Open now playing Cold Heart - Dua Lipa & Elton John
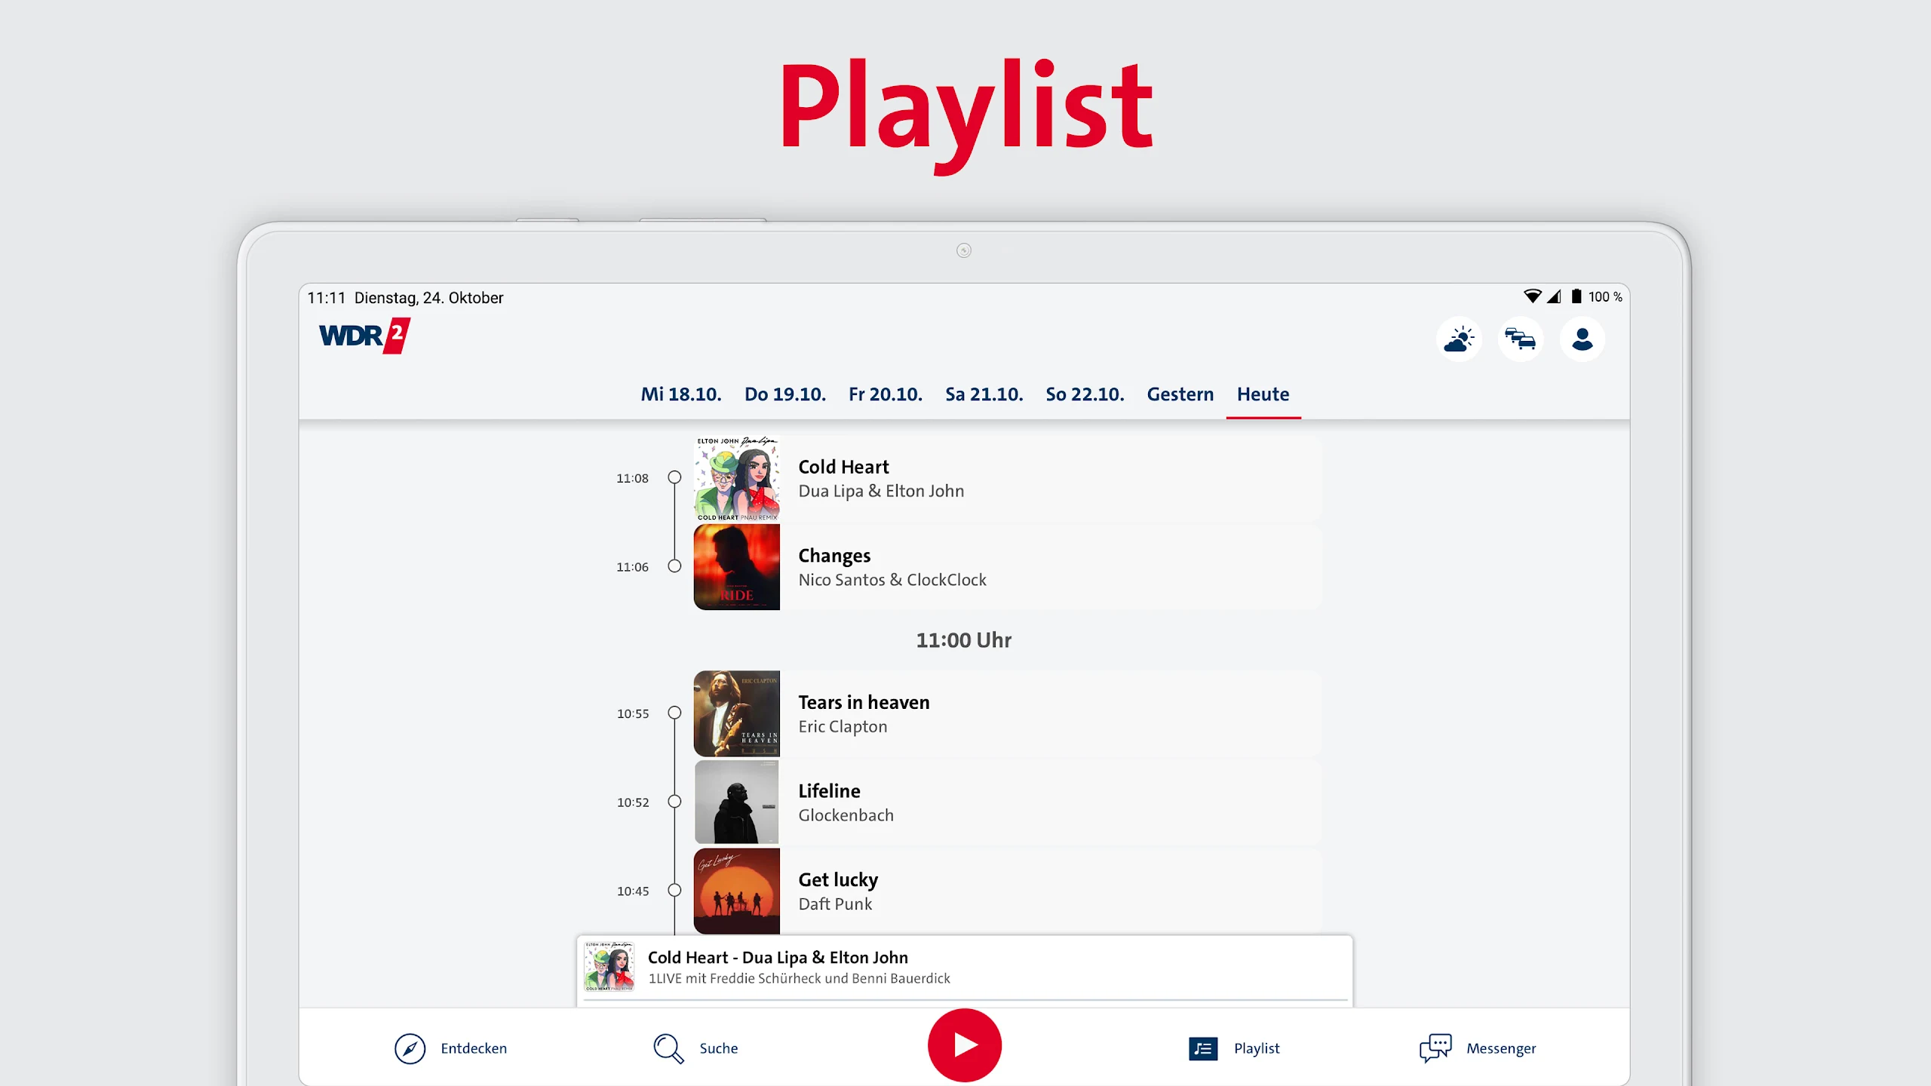1931x1086 pixels. pyautogui.click(x=778, y=957)
